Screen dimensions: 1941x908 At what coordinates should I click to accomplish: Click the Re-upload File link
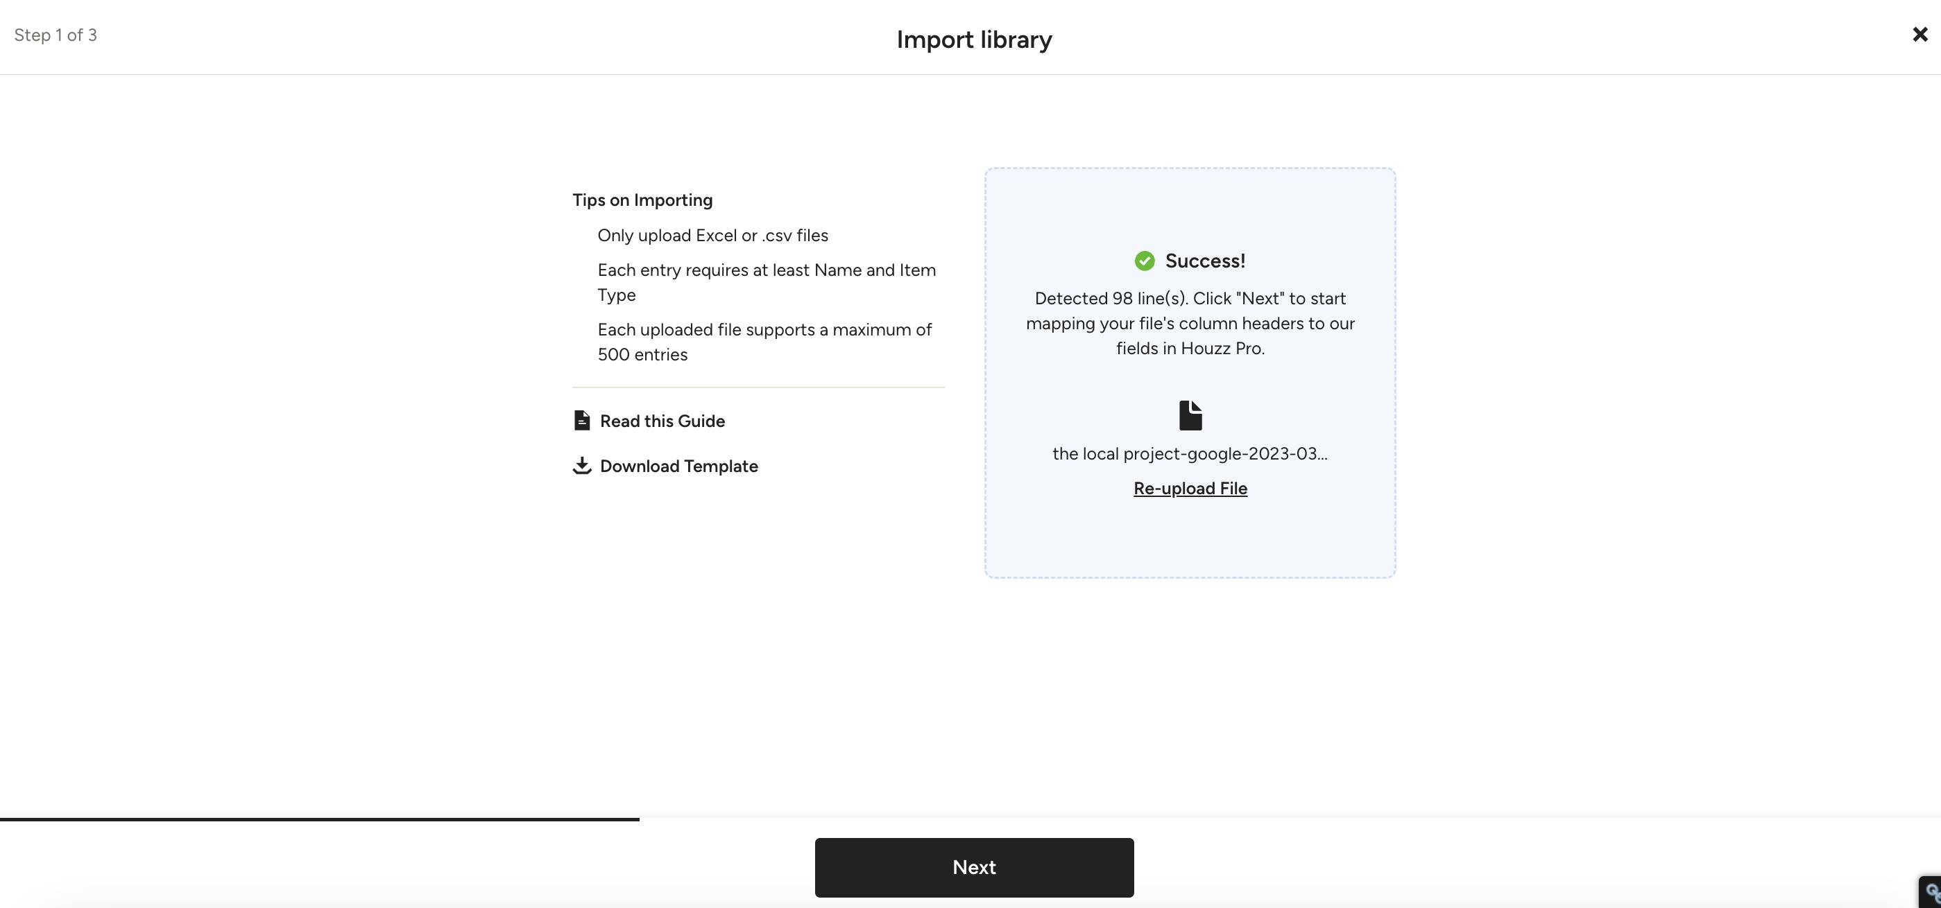(x=1190, y=489)
